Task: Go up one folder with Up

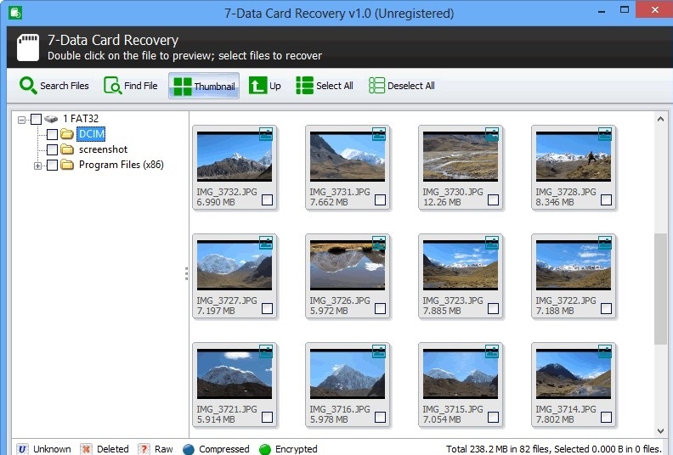Action: (265, 86)
